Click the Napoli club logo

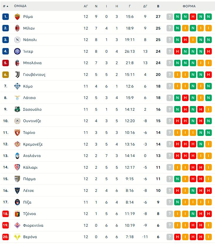coord(17,40)
